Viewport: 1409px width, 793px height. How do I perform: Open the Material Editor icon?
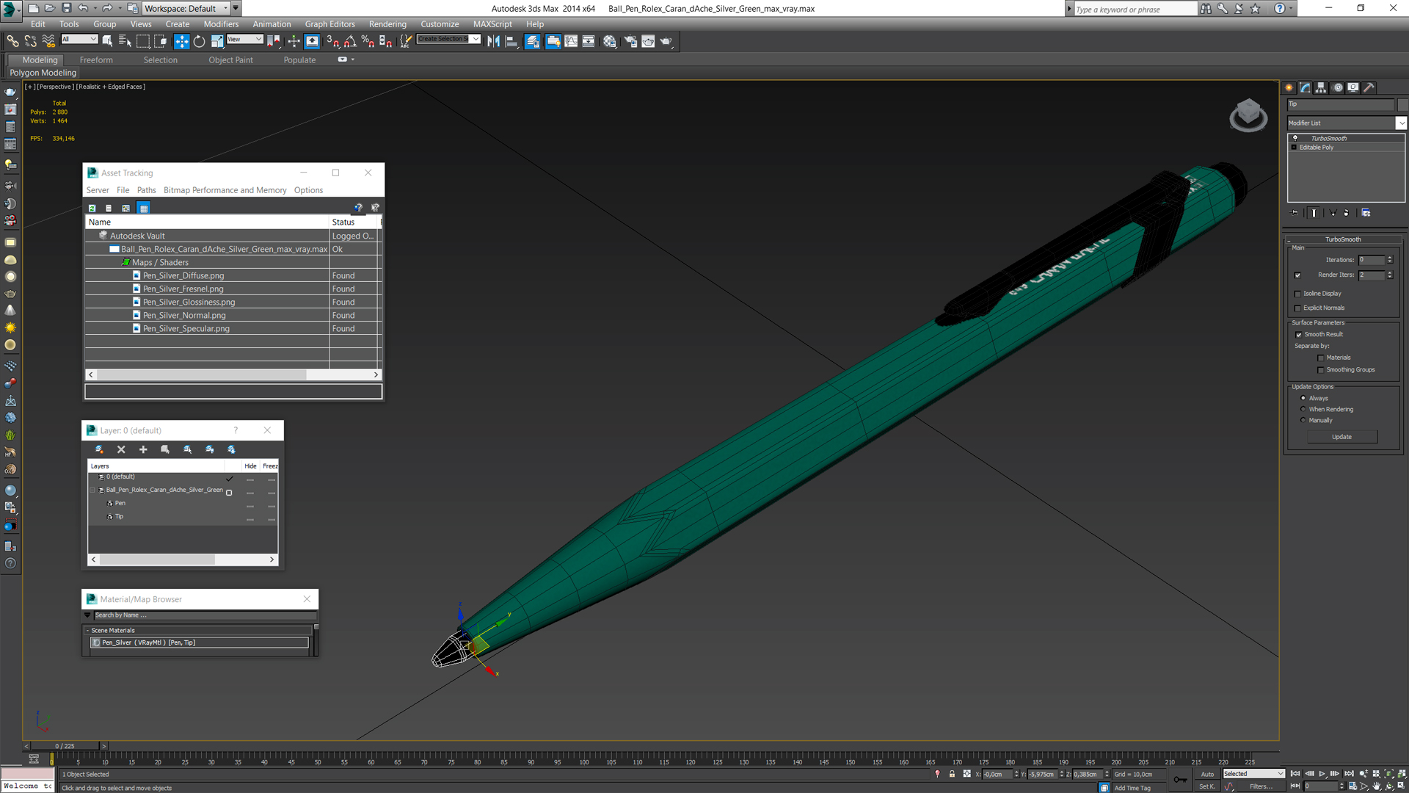click(610, 41)
